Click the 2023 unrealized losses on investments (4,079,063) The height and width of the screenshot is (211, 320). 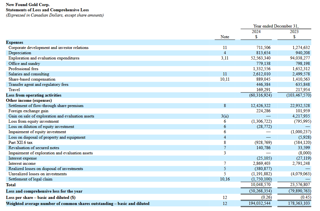(x=301, y=174)
